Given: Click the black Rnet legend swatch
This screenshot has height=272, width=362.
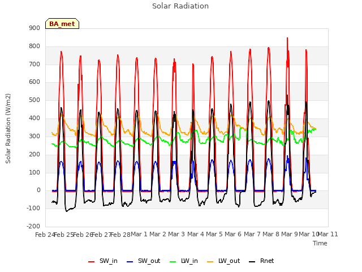Looking at the screenshot, I should (x=252, y=262).
